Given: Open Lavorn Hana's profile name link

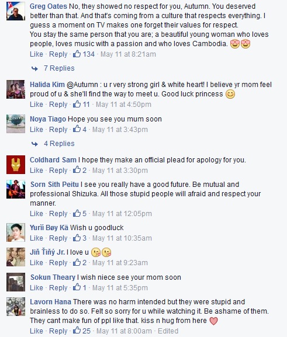Looking at the screenshot, I should point(50,302).
